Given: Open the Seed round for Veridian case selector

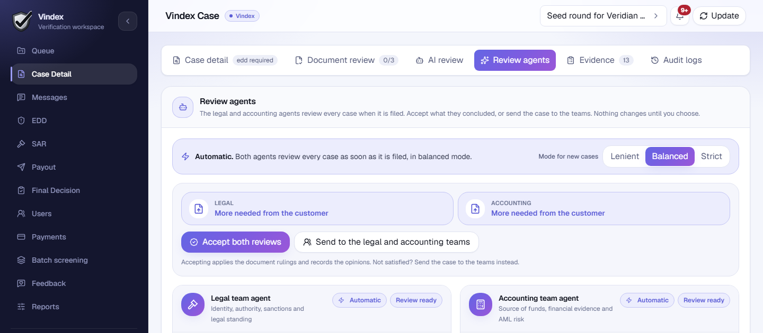Looking at the screenshot, I should point(604,16).
